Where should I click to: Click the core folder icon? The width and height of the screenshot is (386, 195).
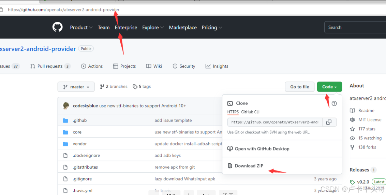[x=65, y=132]
